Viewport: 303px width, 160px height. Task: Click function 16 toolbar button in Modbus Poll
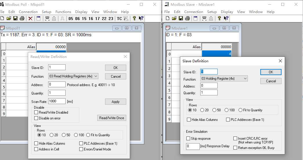[91, 19]
